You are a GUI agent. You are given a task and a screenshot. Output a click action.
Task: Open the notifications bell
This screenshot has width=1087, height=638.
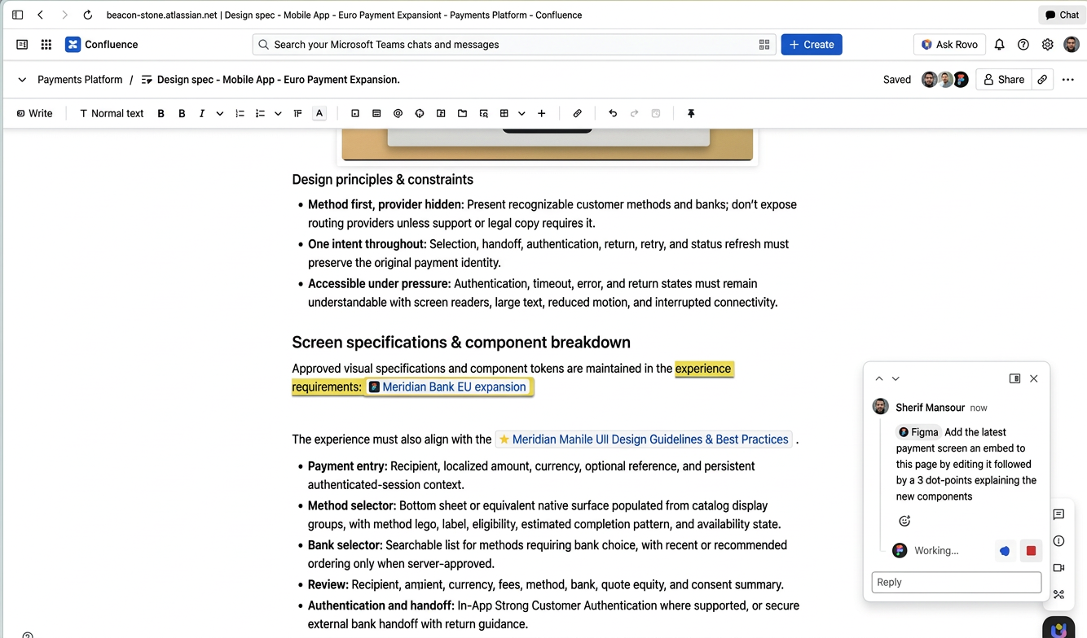point(999,45)
